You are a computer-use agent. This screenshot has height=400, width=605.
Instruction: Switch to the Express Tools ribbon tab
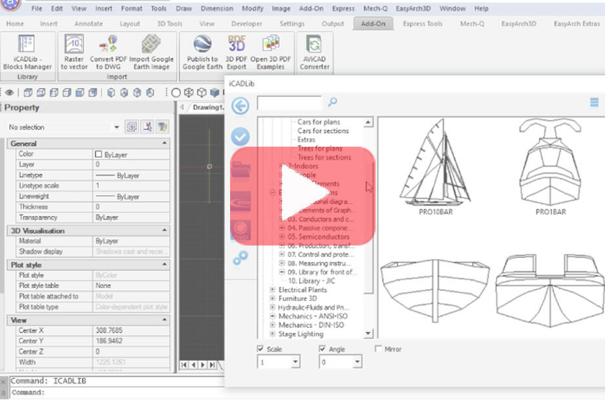(422, 24)
